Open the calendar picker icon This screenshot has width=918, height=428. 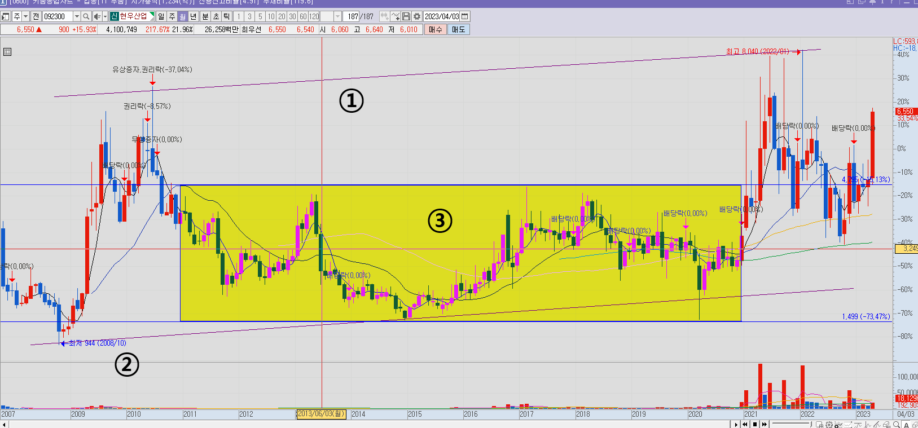pyautogui.click(x=465, y=16)
